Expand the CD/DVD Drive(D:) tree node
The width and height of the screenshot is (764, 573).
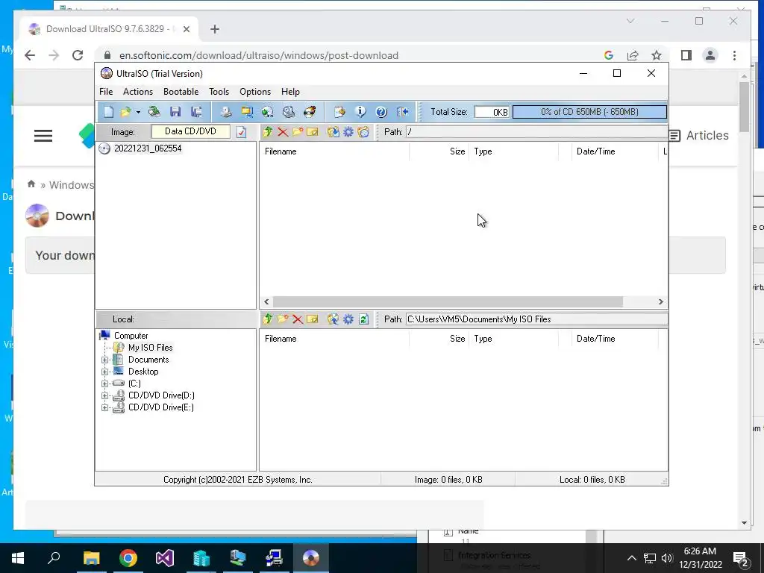pos(104,395)
